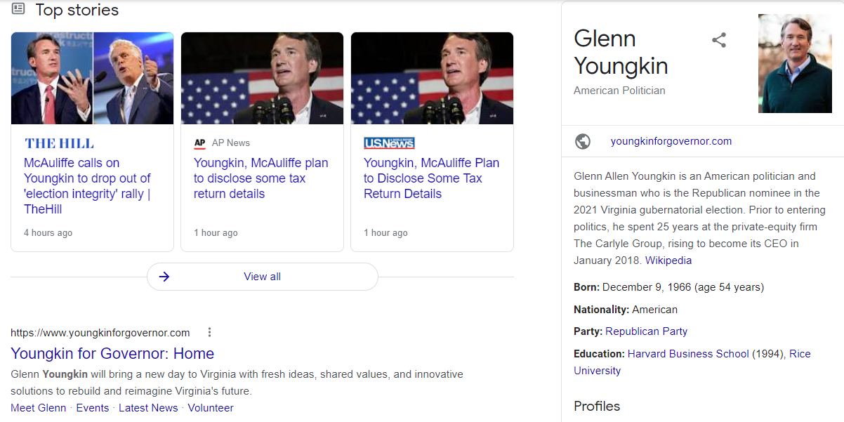Click the Wikipedia link in the description
The width and height of the screenshot is (844, 422).
[668, 261]
